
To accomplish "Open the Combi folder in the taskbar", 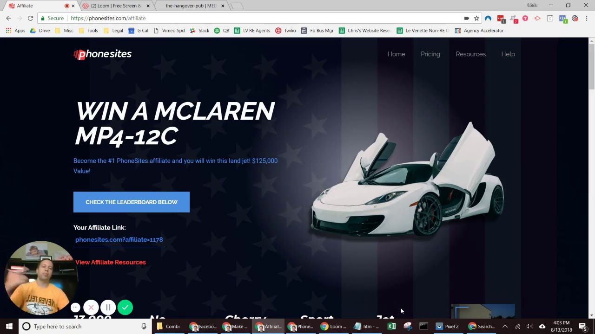I will [168, 326].
